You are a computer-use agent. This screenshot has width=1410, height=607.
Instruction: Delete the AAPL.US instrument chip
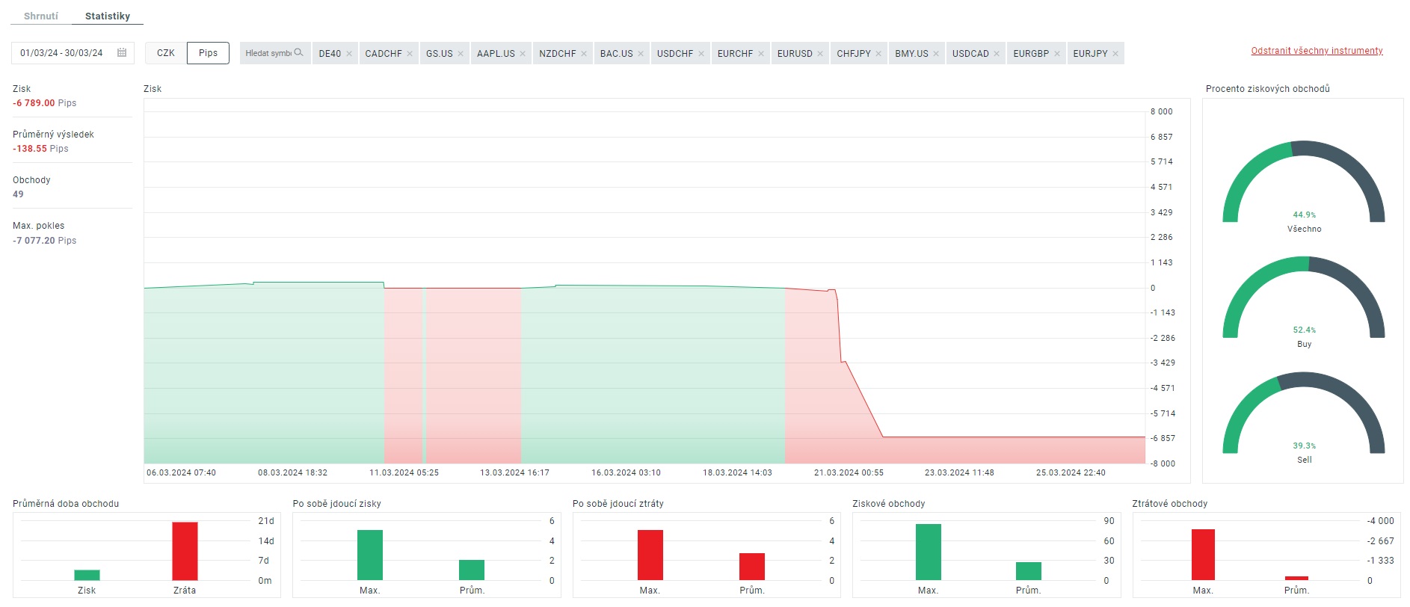click(x=523, y=54)
